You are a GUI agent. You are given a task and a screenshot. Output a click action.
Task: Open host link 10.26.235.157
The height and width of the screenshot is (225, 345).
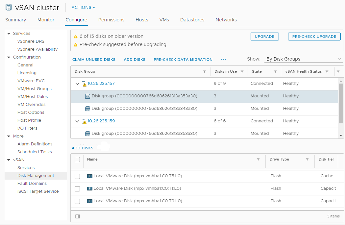click(101, 84)
